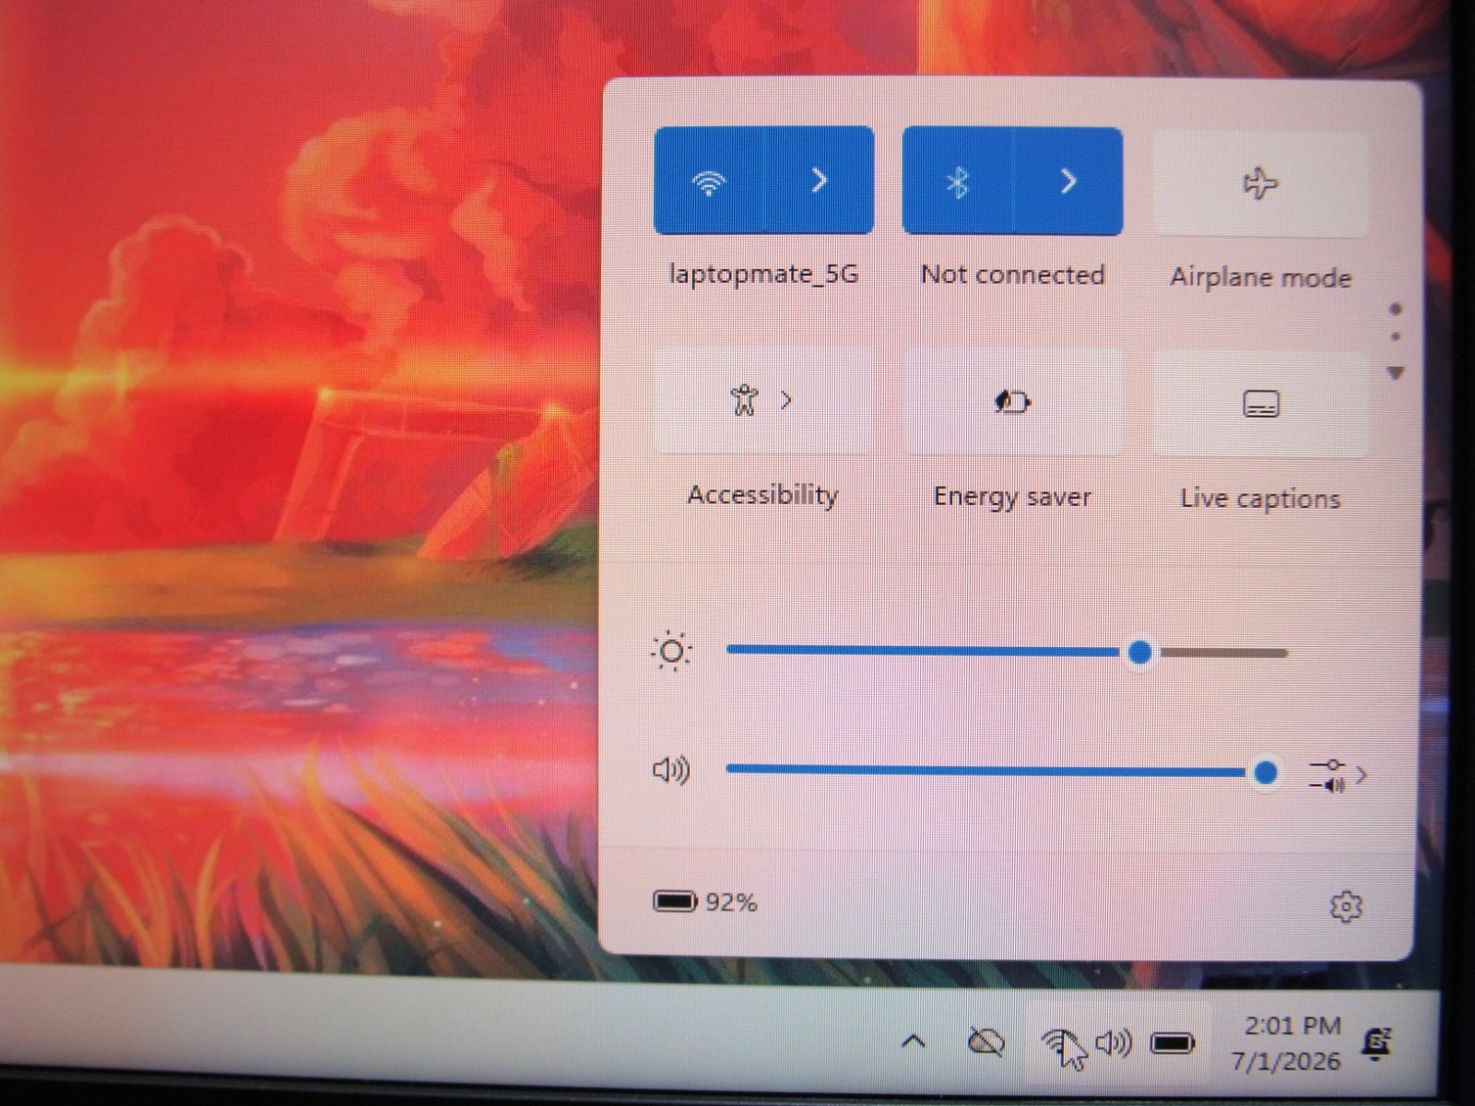
Task: Click the Not connected Bluetooth label
Action: click(1012, 275)
